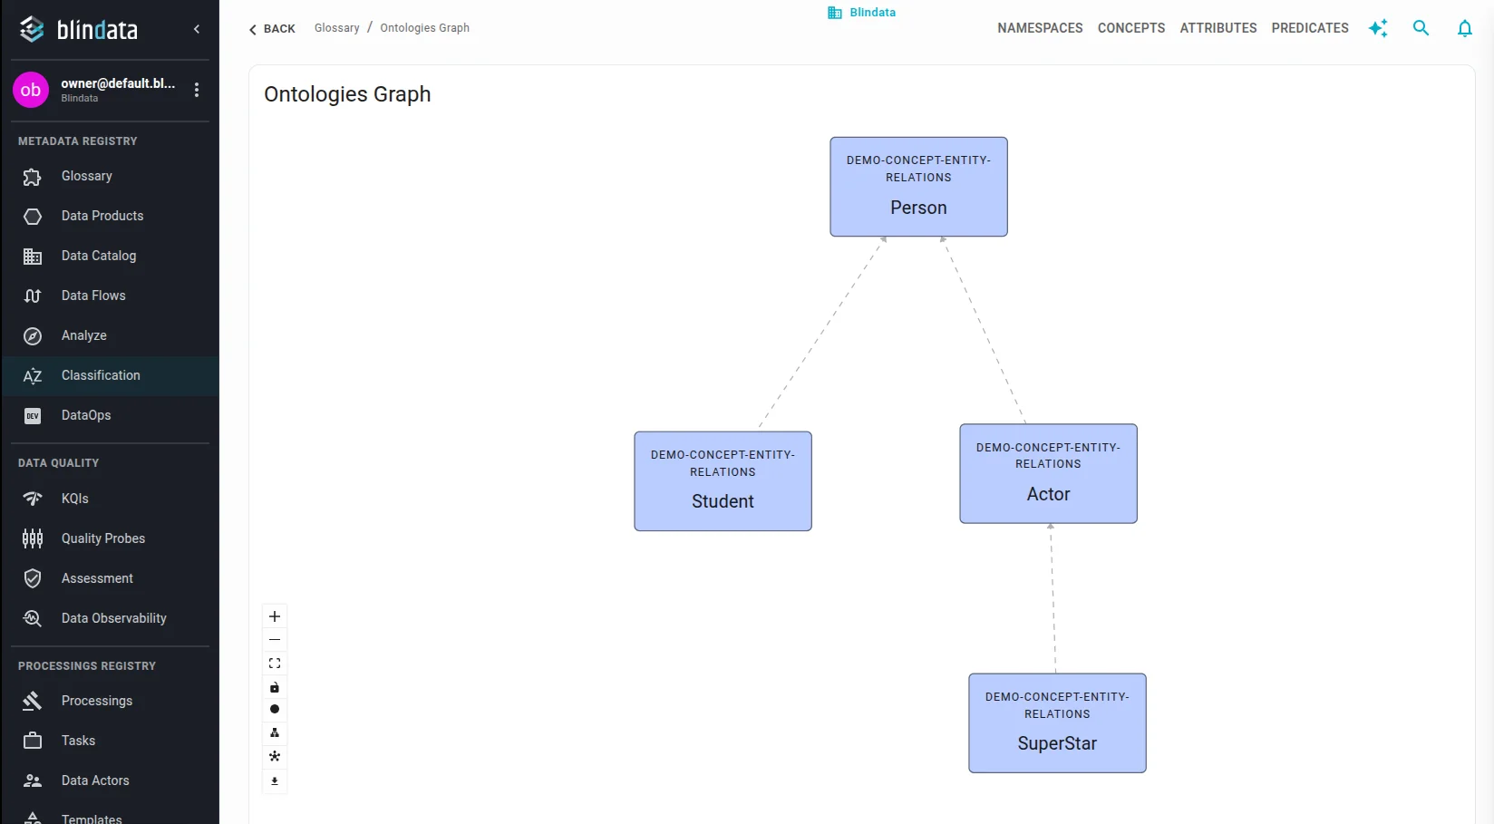
Task: Open Data Flows in the sidebar
Action: coord(110,296)
